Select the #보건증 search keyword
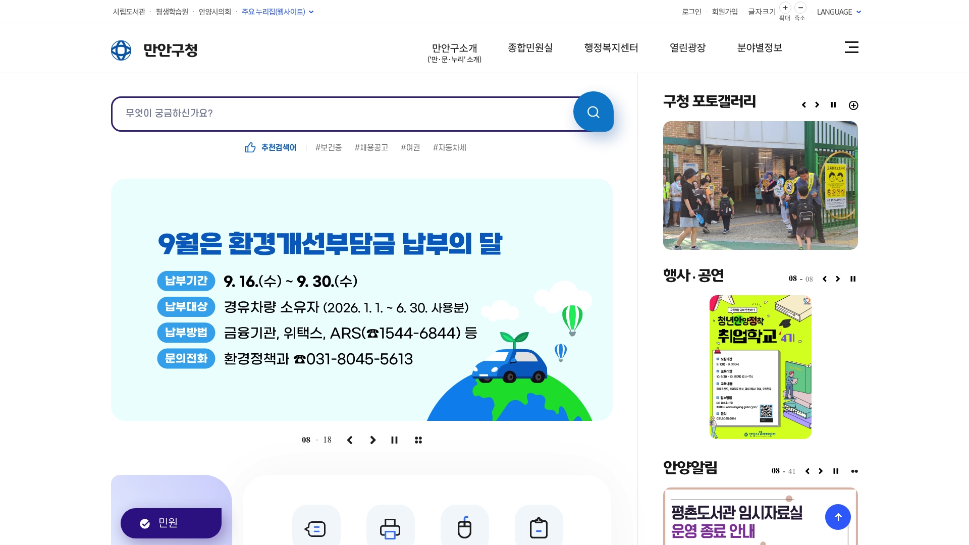This screenshot has width=969, height=545. coord(329,147)
